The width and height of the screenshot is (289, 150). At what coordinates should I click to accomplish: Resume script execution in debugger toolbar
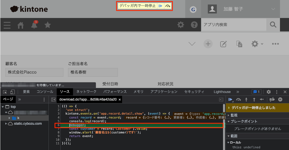pyautogui.click(x=230, y=99)
